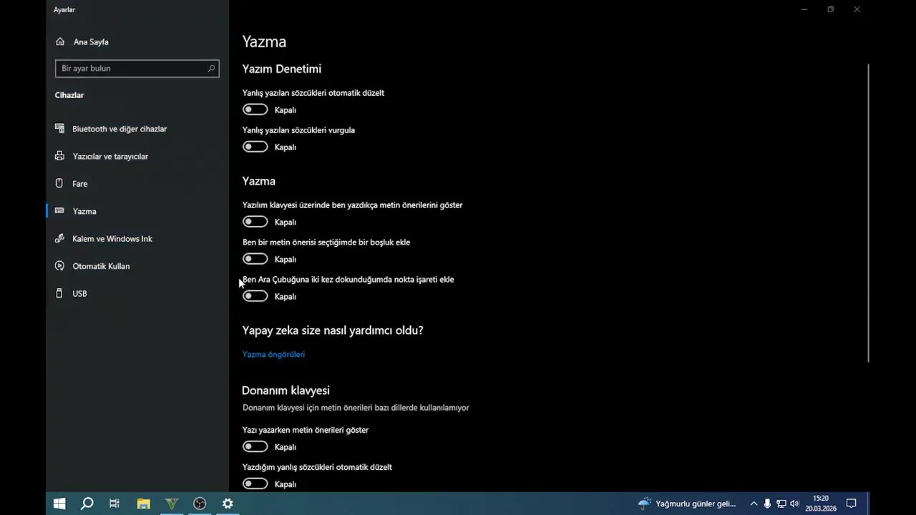Open Yazma öngörüleri link
The height and width of the screenshot is (515, 916).
(x=273, y=354)
